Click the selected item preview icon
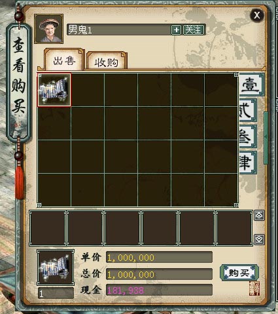The image size is (278, 314). (x=56, y=267)
